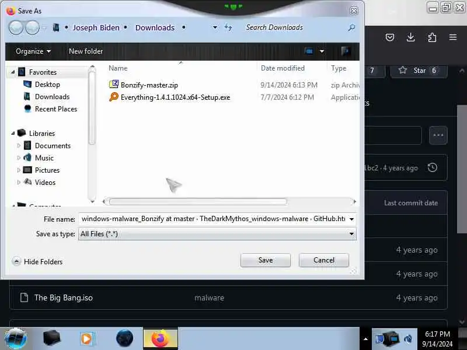
Task: Select Recent Places in Favorites
Action: tap(55, 109)
